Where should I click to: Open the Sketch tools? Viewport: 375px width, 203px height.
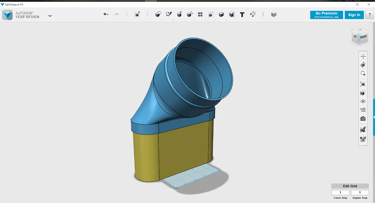pyautogui.click(x=169, y=14)
